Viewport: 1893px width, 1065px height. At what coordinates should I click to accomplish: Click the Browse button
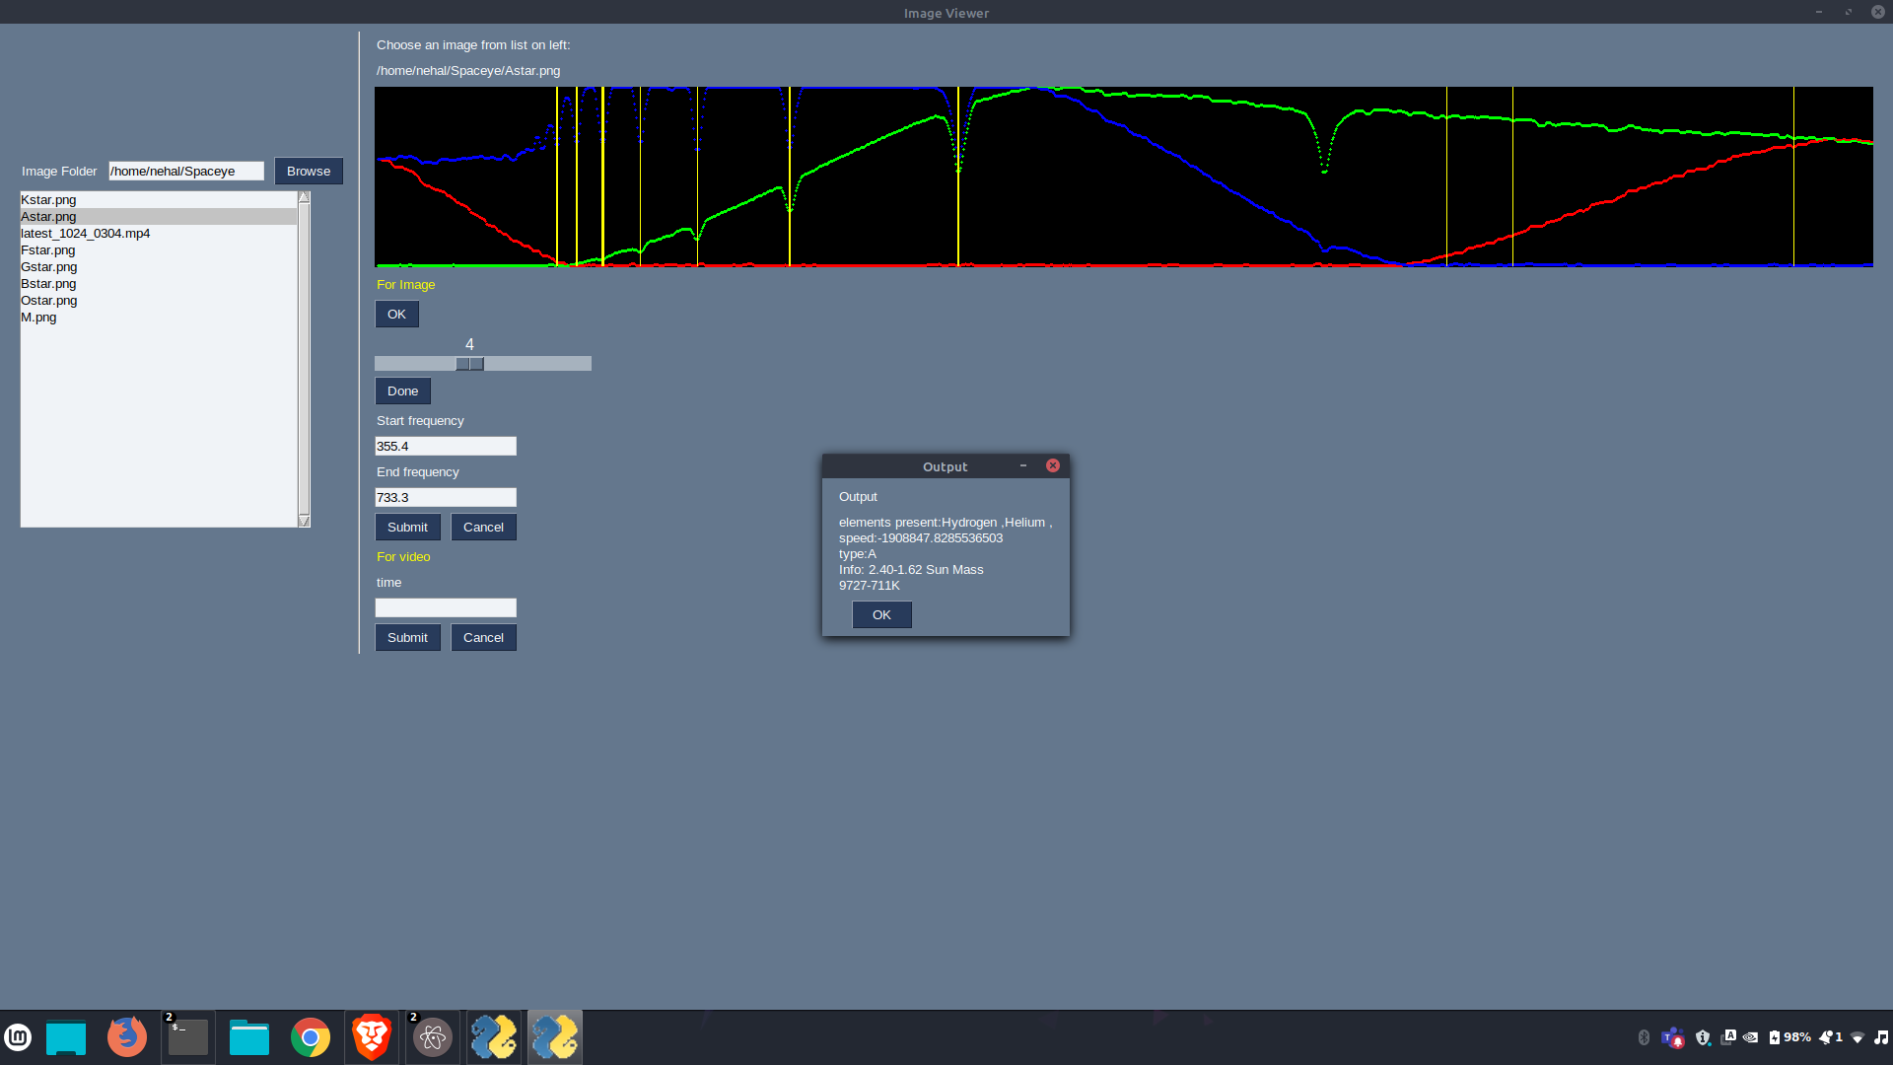309,171
